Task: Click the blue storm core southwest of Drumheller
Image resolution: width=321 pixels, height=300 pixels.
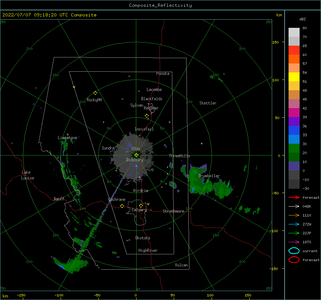Action: pos(193,189)
